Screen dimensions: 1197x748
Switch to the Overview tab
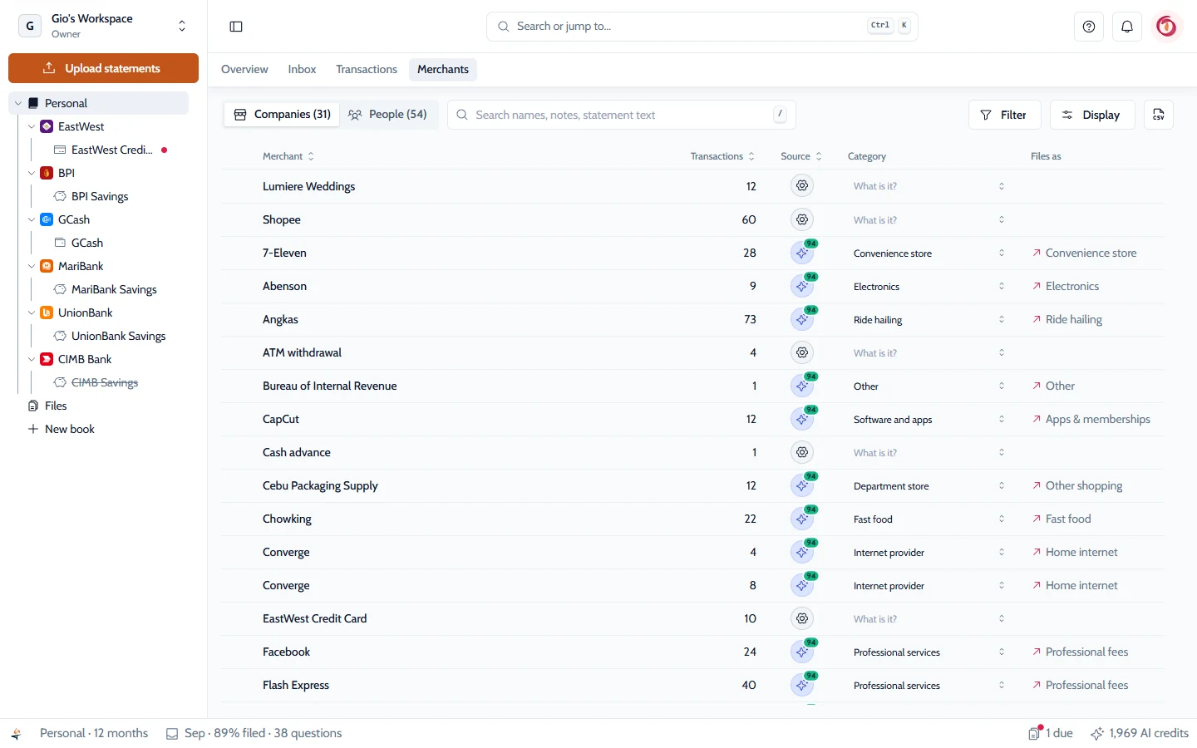pyautogui.click(x=244, y=69)
